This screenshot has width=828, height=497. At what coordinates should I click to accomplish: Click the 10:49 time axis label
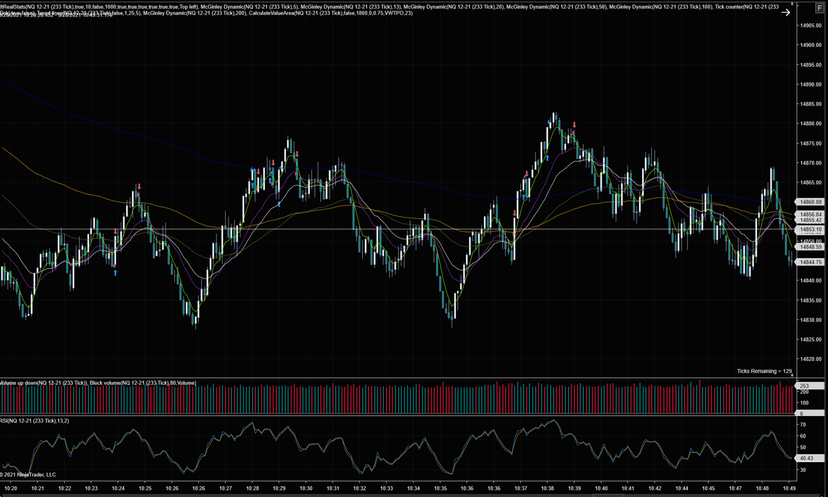coord(789,488)
